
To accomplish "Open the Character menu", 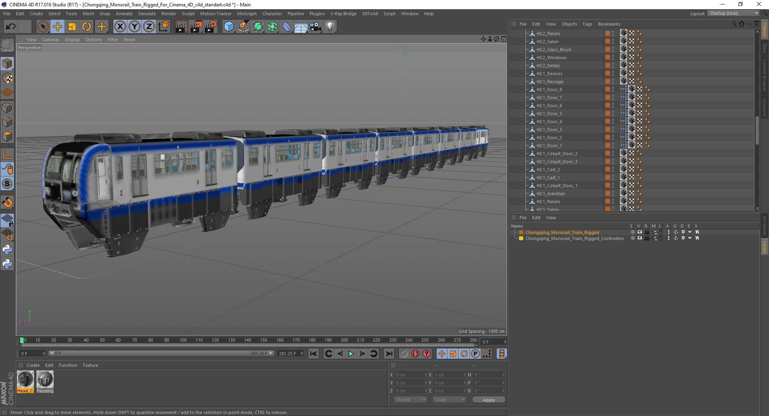I will [x=272, y=14].
